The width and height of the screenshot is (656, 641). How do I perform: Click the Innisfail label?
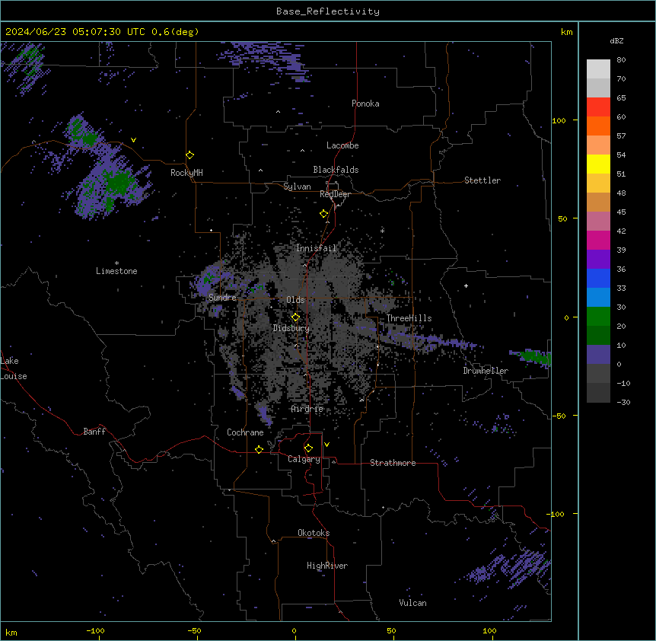pos(316,248)
